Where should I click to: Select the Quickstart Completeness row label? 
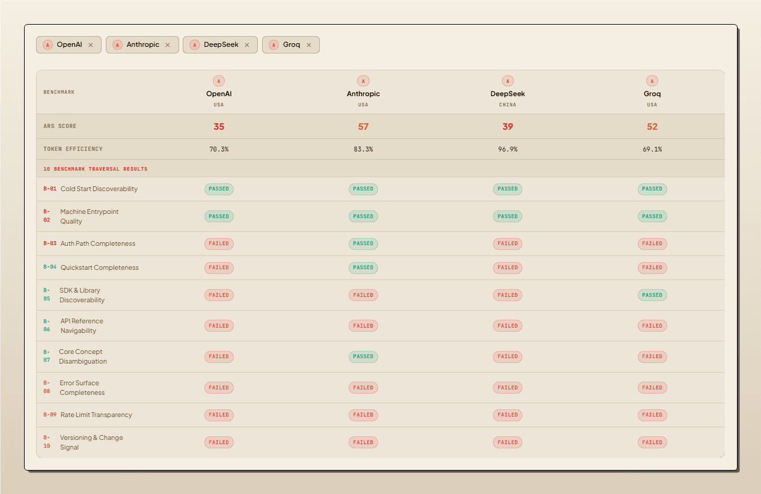pos(100,267)
